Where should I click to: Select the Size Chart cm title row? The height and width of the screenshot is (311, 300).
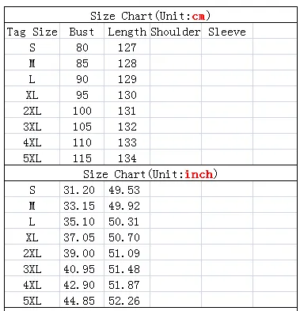(150, 16)
